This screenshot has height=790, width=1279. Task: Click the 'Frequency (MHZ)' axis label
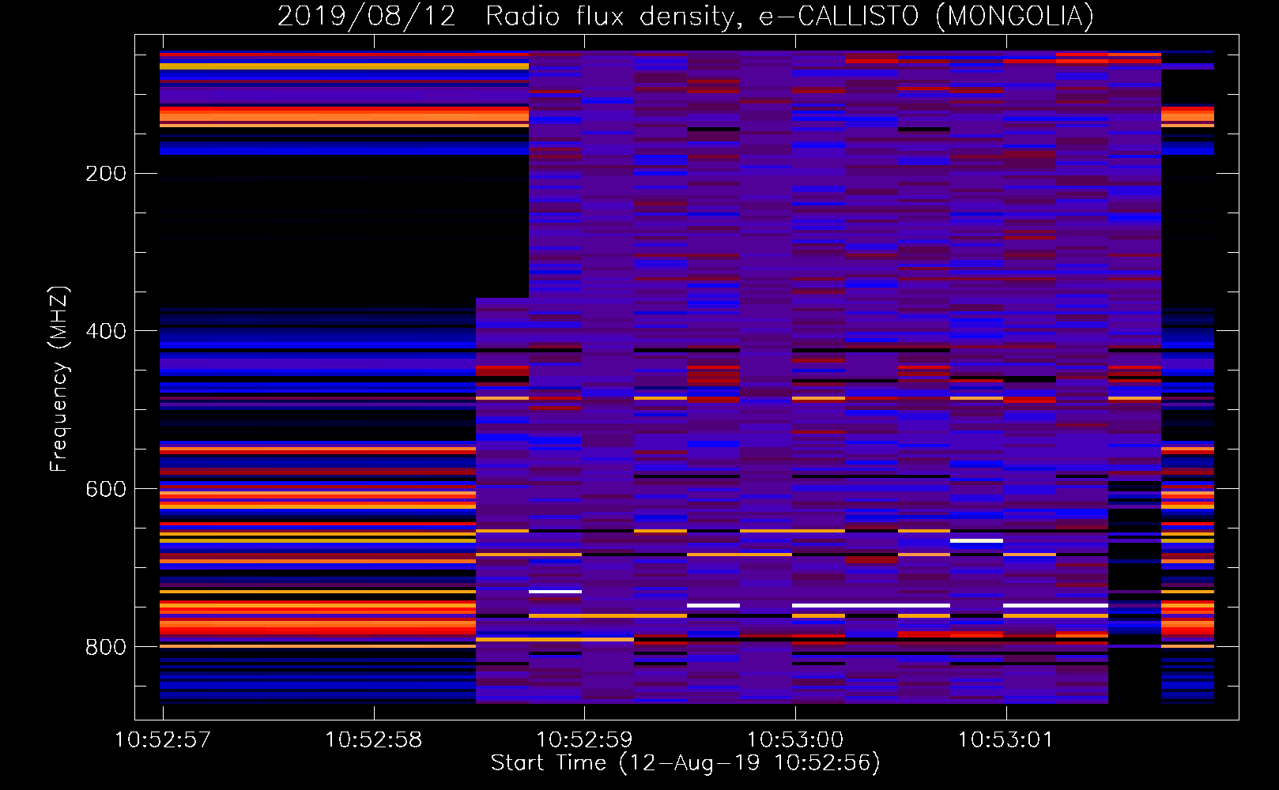click(59, 379)
